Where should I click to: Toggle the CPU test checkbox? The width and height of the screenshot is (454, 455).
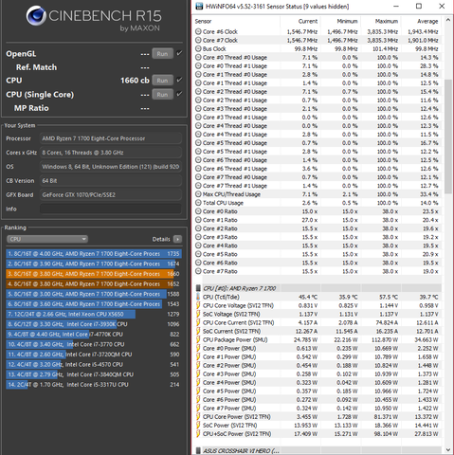click(179, 80)
